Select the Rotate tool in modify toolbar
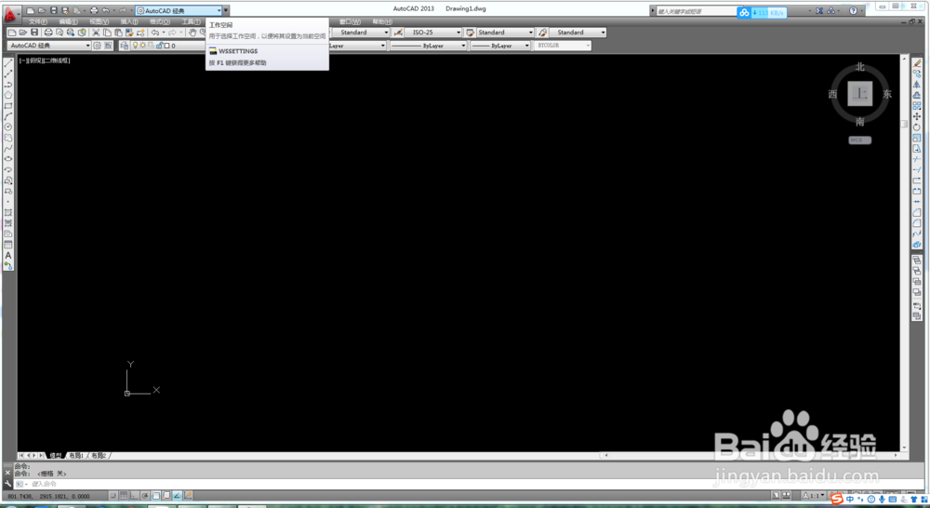Screen dimensions: 930x508 [x=917, y=127]
